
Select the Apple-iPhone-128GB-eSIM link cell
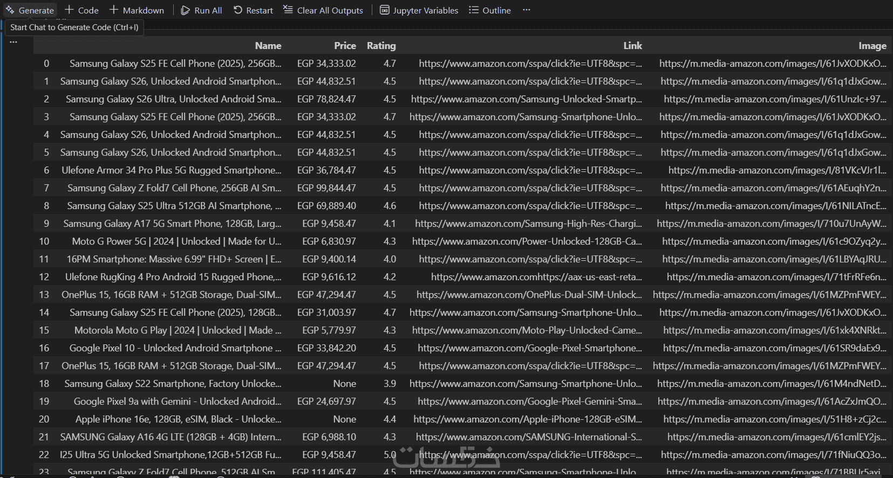coord(528,419)
